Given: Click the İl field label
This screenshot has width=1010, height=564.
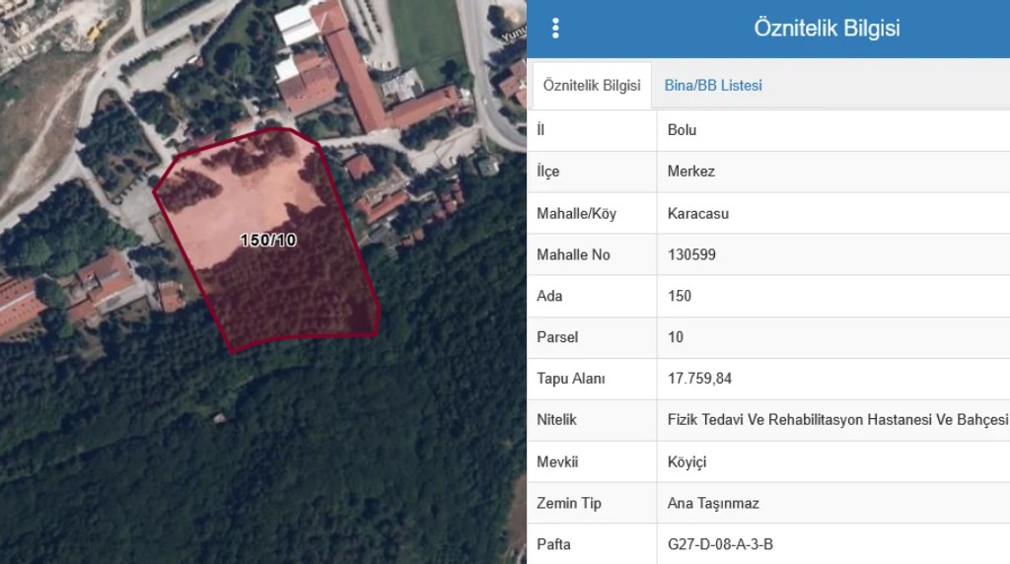Looking at the screenshot, I should (541, 130).
